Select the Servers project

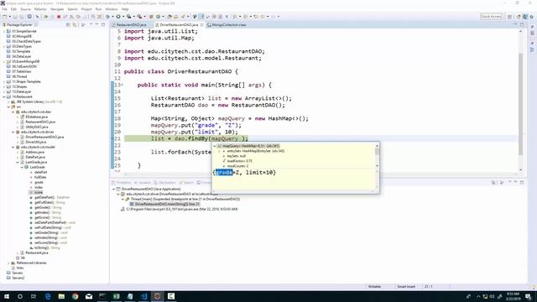click(x=18, y=273)
